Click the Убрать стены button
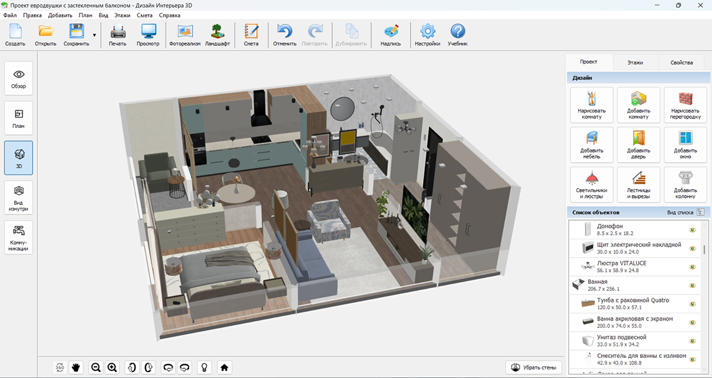This screenshot has width=712, height=378. pos(533,367)
